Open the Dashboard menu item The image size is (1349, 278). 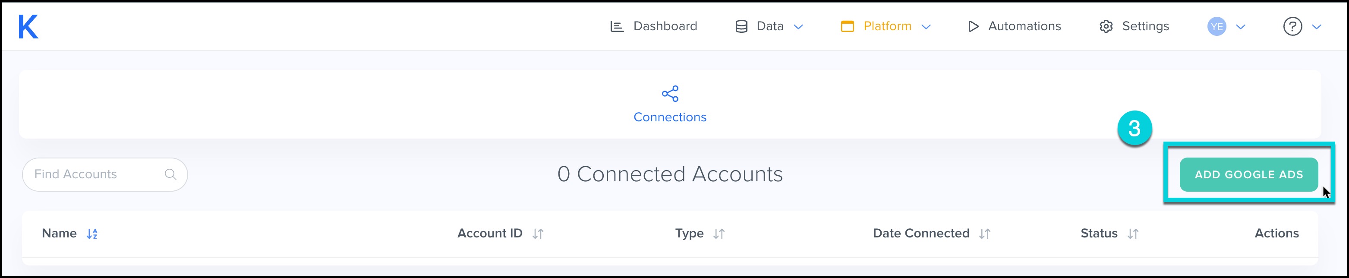[665, 26]
